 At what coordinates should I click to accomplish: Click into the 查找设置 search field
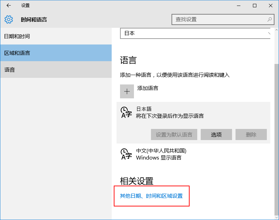219,19
